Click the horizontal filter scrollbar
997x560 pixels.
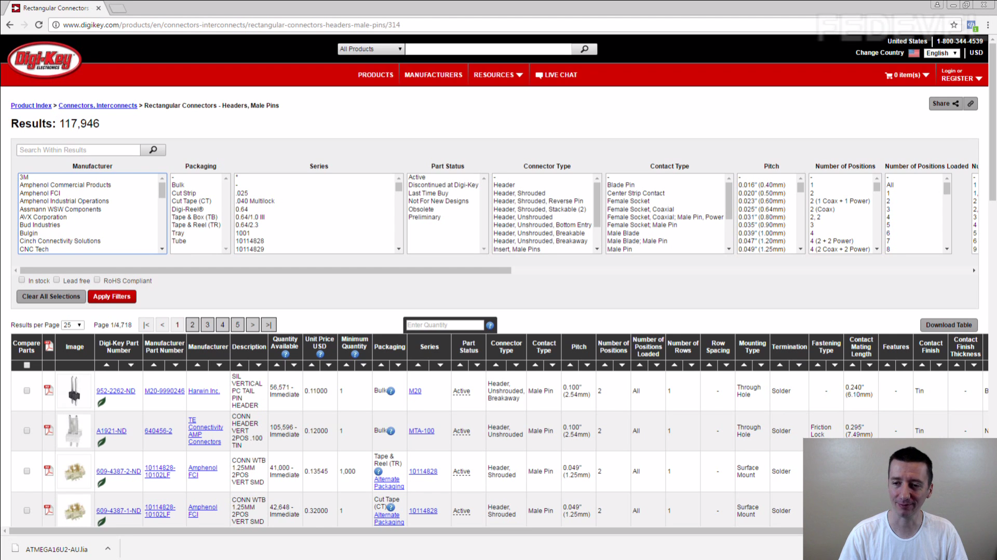tap(265, 270)
